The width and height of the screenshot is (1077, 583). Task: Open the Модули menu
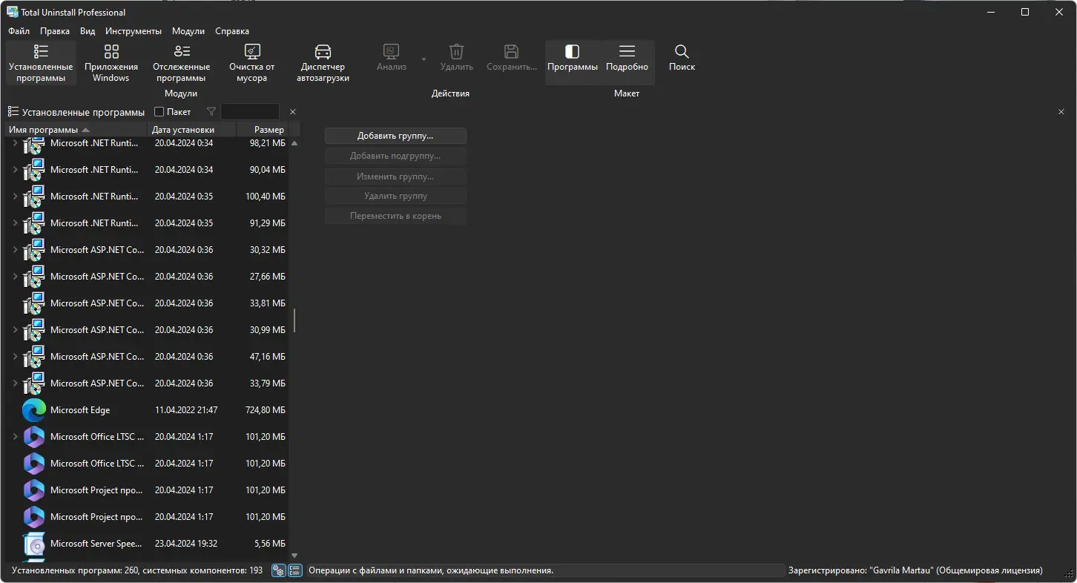tap(188, 30)
